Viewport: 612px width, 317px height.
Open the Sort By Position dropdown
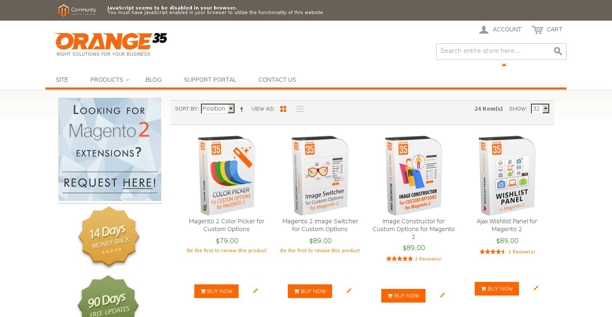[218, 109]
